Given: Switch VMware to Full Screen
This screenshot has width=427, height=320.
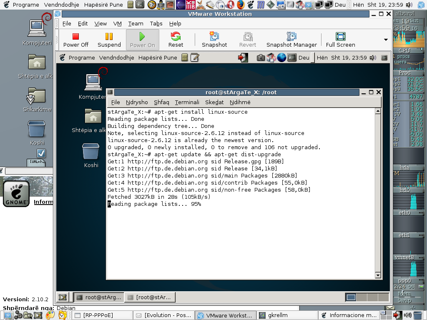Looking at the screenshot, I should [x=340, y=40].
